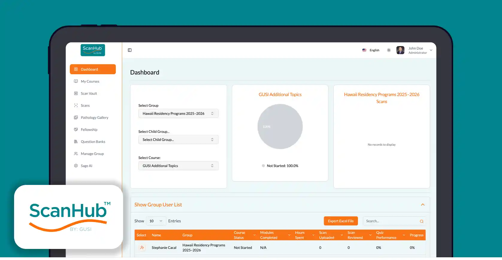Click the Group column header
This screenshot has width=502, height=260.
point(188,235)
